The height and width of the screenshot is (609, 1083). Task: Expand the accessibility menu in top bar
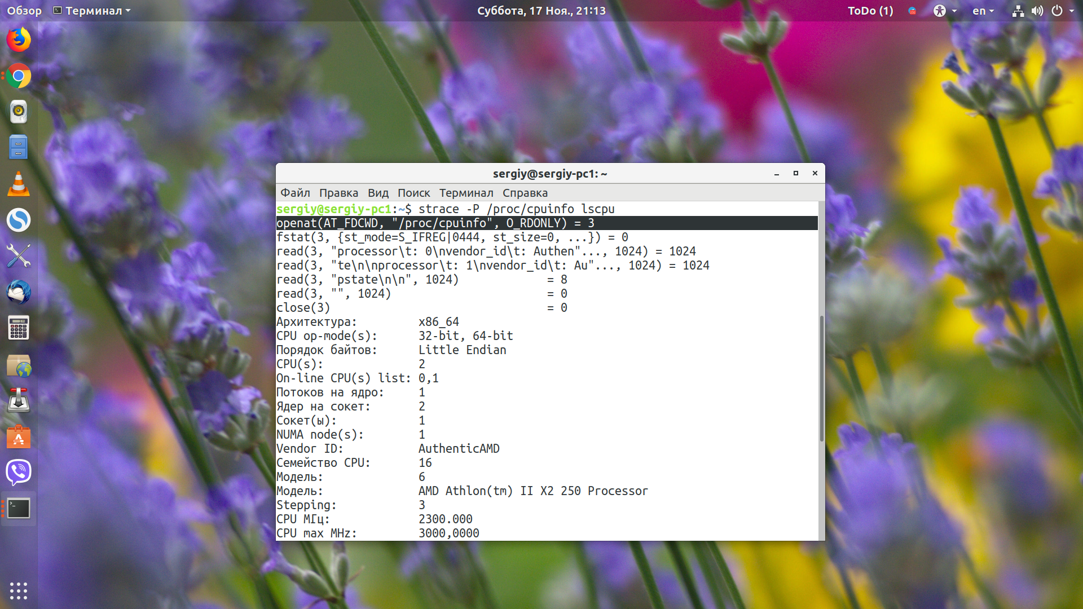point(945,11)
